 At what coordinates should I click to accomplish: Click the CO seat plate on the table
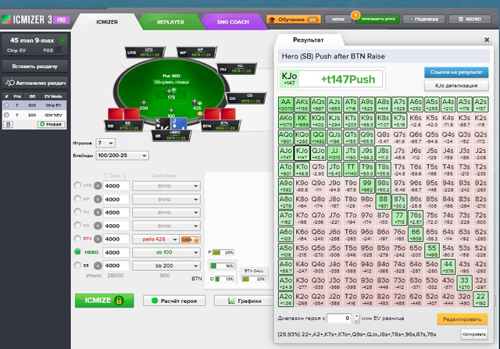point(246,98)
